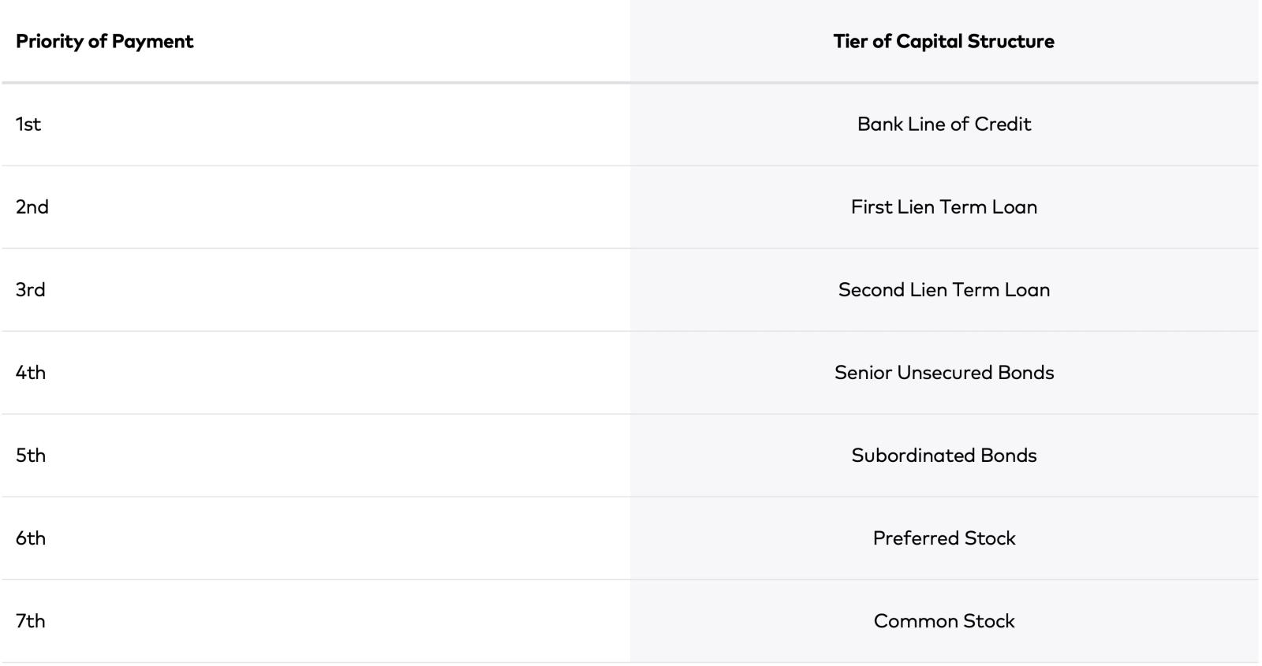Select the 1st priority cell
1262x666 pixels.
pos(28,124)
